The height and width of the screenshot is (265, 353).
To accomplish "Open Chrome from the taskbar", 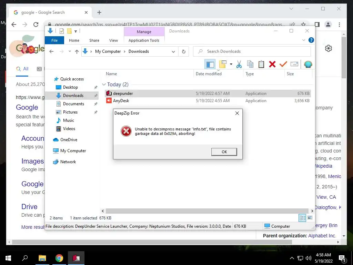I will coord(59,258).
